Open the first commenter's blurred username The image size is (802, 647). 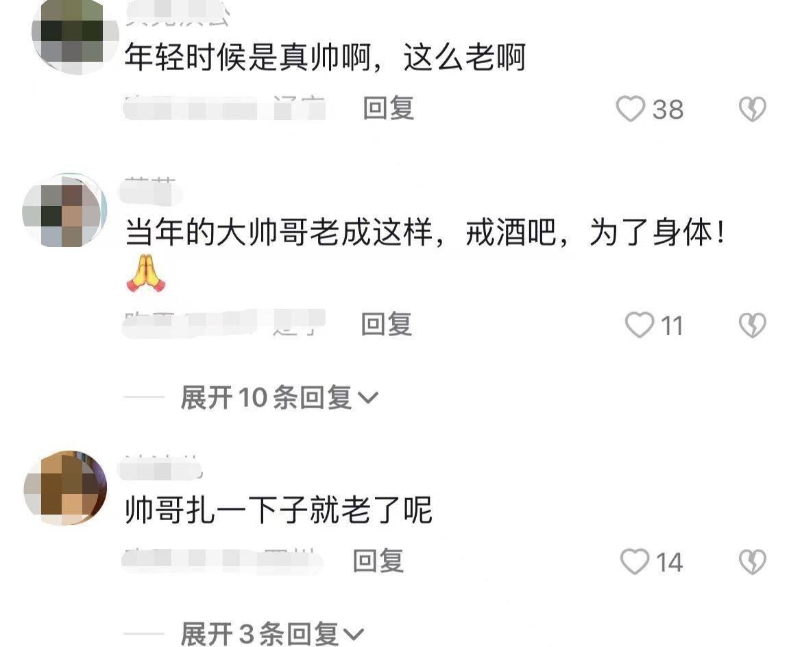click(x=178, y=13)
